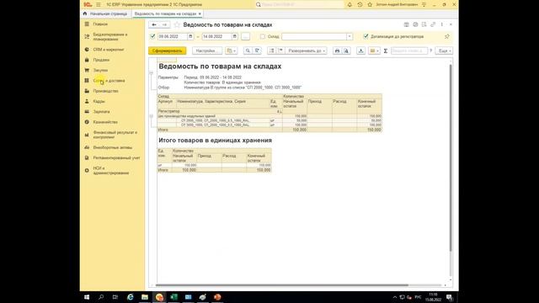Go back with the left arrow button
This screenshot has height=303, width=539.
pos(154,24)
